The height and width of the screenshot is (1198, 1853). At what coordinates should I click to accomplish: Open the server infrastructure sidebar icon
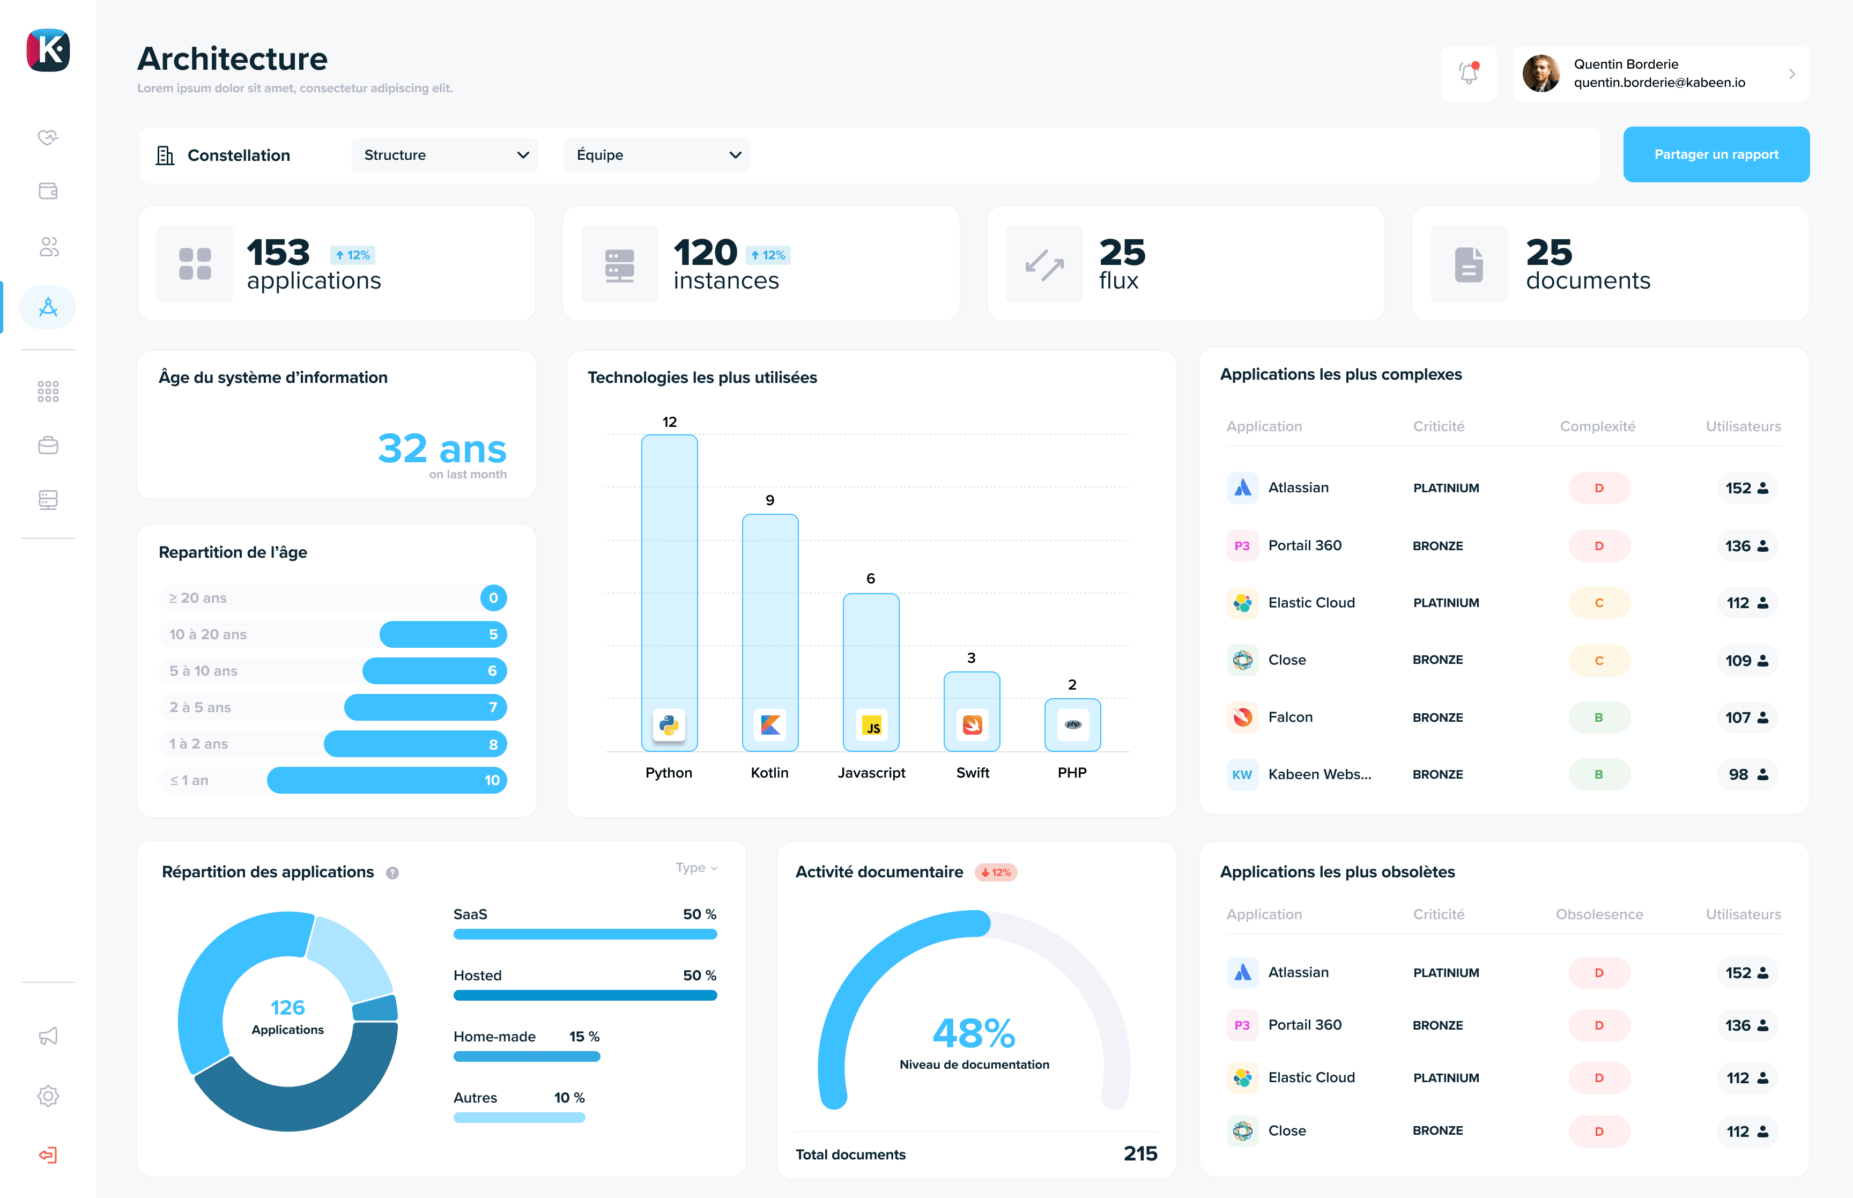(47, 499)
